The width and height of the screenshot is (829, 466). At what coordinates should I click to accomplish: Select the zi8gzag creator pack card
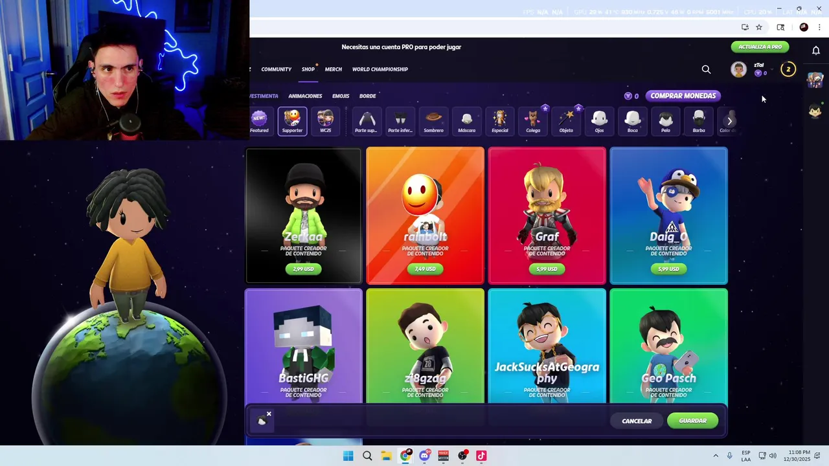[425, 346]
